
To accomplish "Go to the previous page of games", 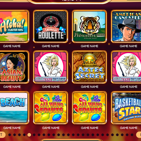I will pyautogui.click(x=2, y=135).
